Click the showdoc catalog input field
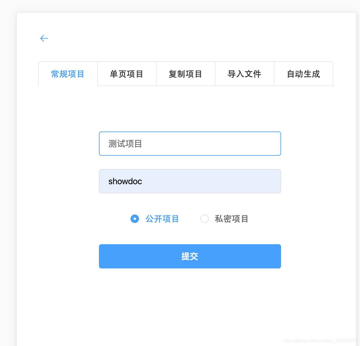This screenshot has width=360, height=346. [190, 181]
